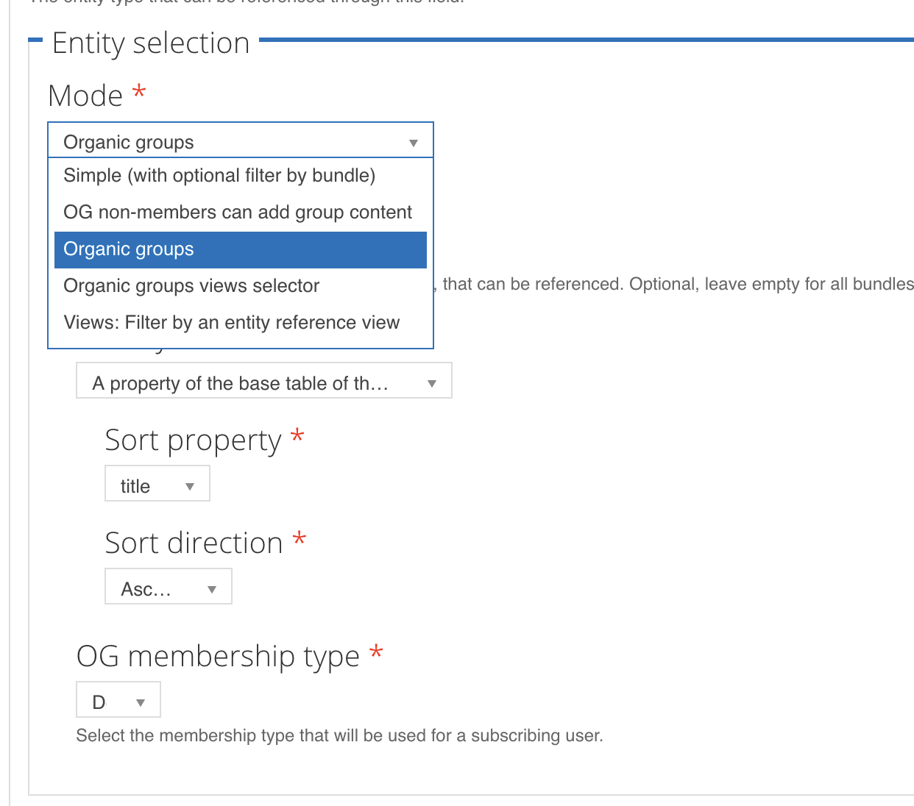Click the "Sort property" label
This screenshot has height=806, width=914.
tap(193, 441)
